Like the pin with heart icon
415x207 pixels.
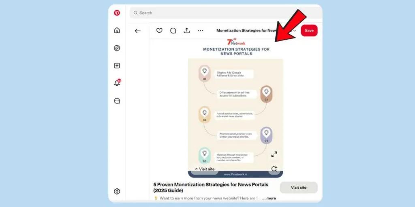click(x=159, y=31)
